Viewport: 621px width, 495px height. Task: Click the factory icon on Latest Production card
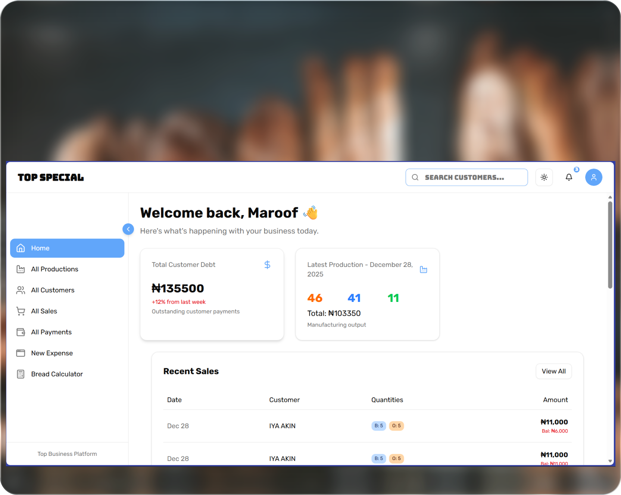pos(423,269)
